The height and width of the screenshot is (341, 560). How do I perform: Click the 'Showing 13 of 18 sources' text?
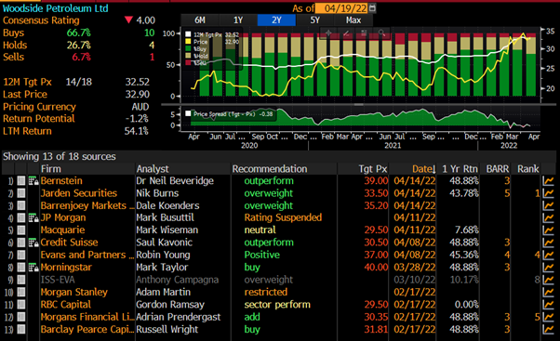pos(60,157)
